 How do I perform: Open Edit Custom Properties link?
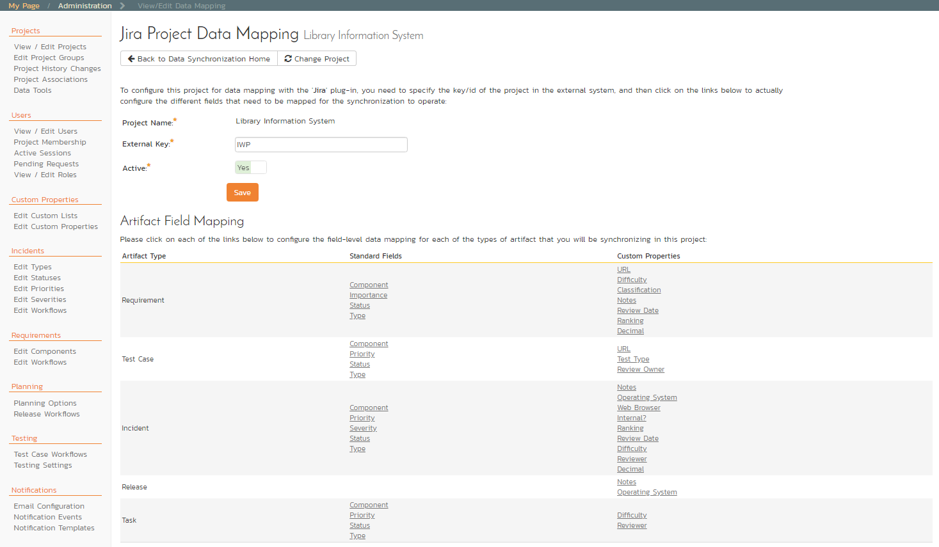tap(56, 226)
